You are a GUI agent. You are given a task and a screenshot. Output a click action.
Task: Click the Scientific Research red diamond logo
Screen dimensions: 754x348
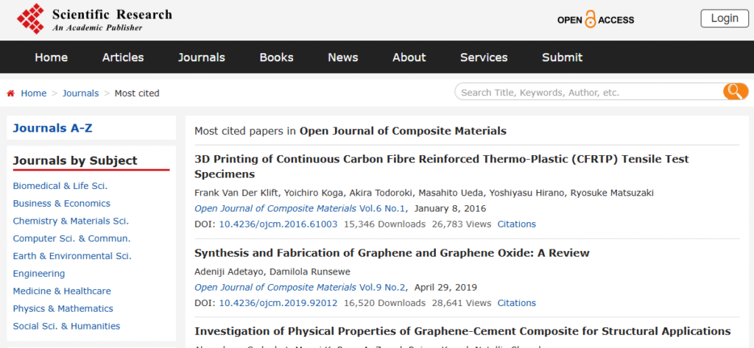pos(31,18)
